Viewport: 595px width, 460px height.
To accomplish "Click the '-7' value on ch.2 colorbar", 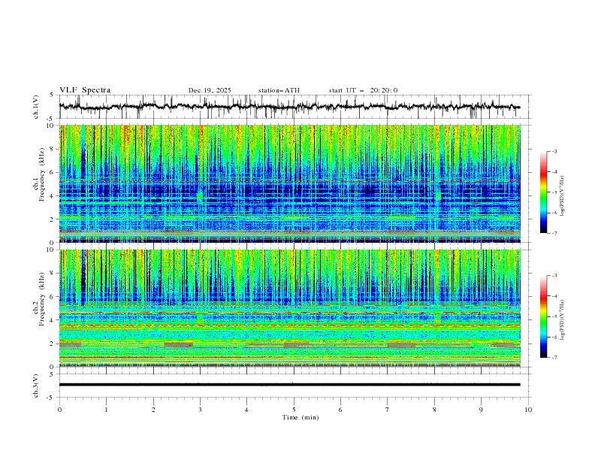I will coord(554,357).
